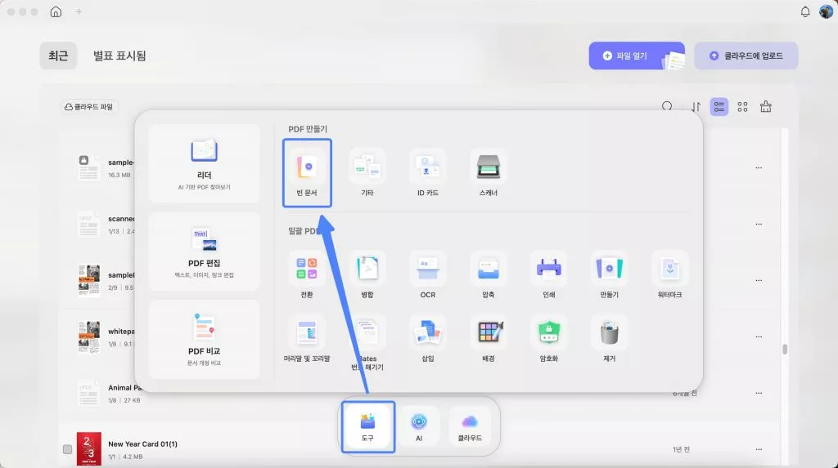
Task: Create a blank document (빈 문서)
Action: 307,173
